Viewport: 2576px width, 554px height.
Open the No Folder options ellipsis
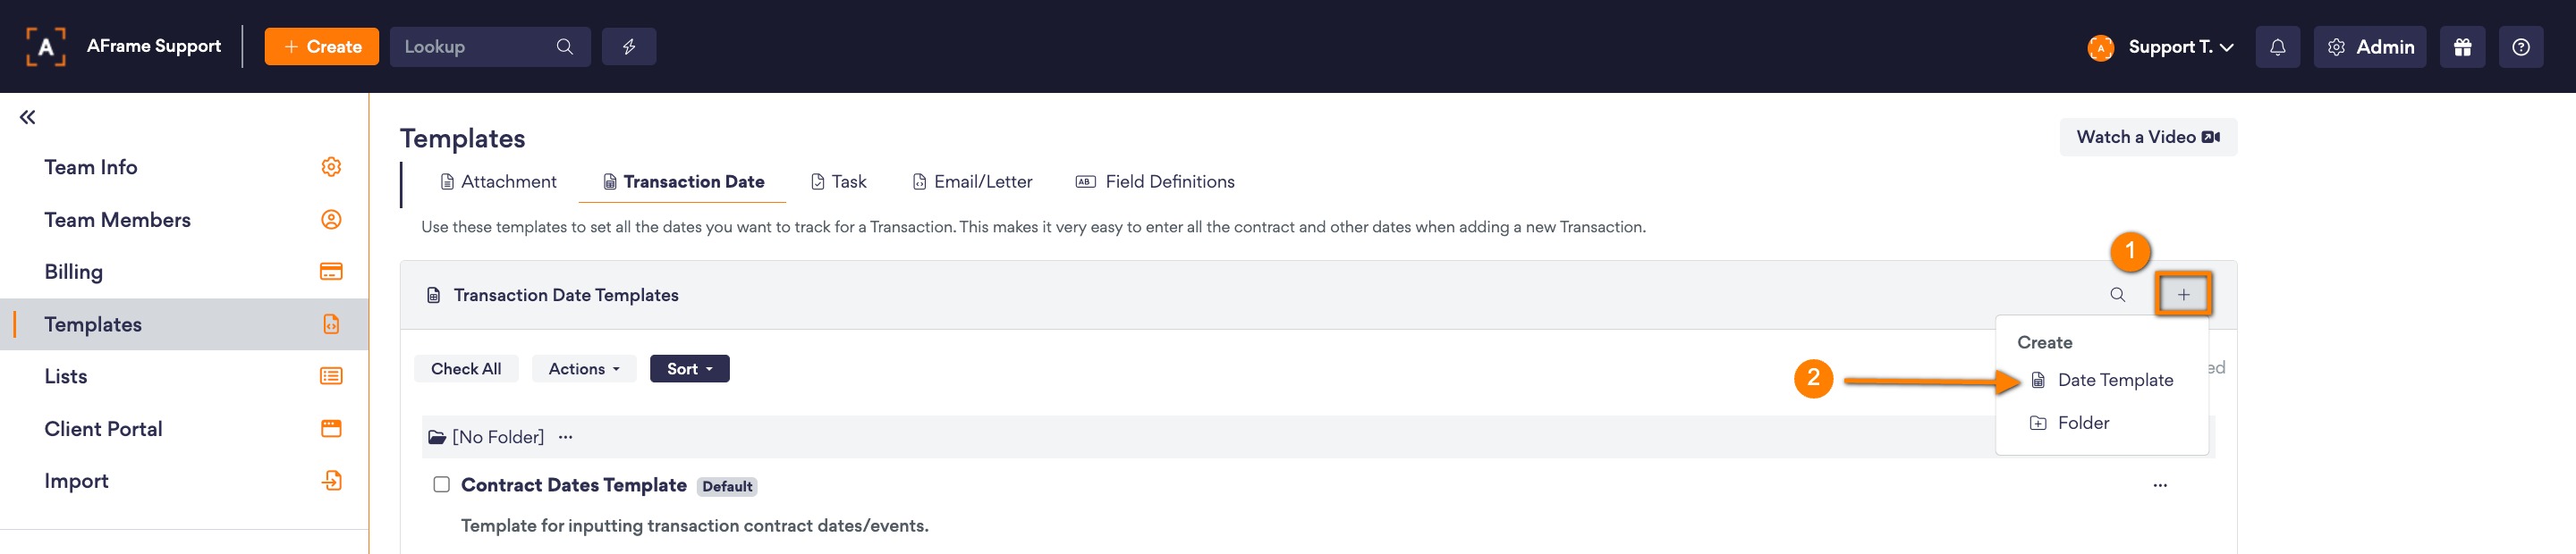tap(565, 437)
